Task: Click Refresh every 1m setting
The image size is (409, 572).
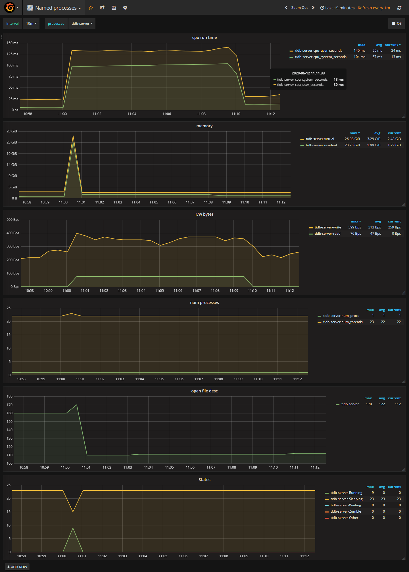Action: coord(374,8)
